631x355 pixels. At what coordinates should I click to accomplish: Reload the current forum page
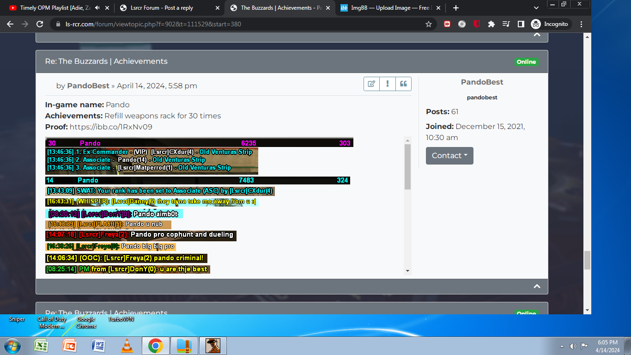point(40,24)
